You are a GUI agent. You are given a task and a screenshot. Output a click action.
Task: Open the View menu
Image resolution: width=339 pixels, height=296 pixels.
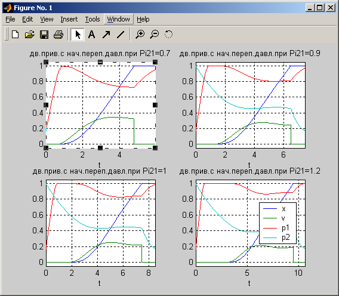tap(47, 19)
